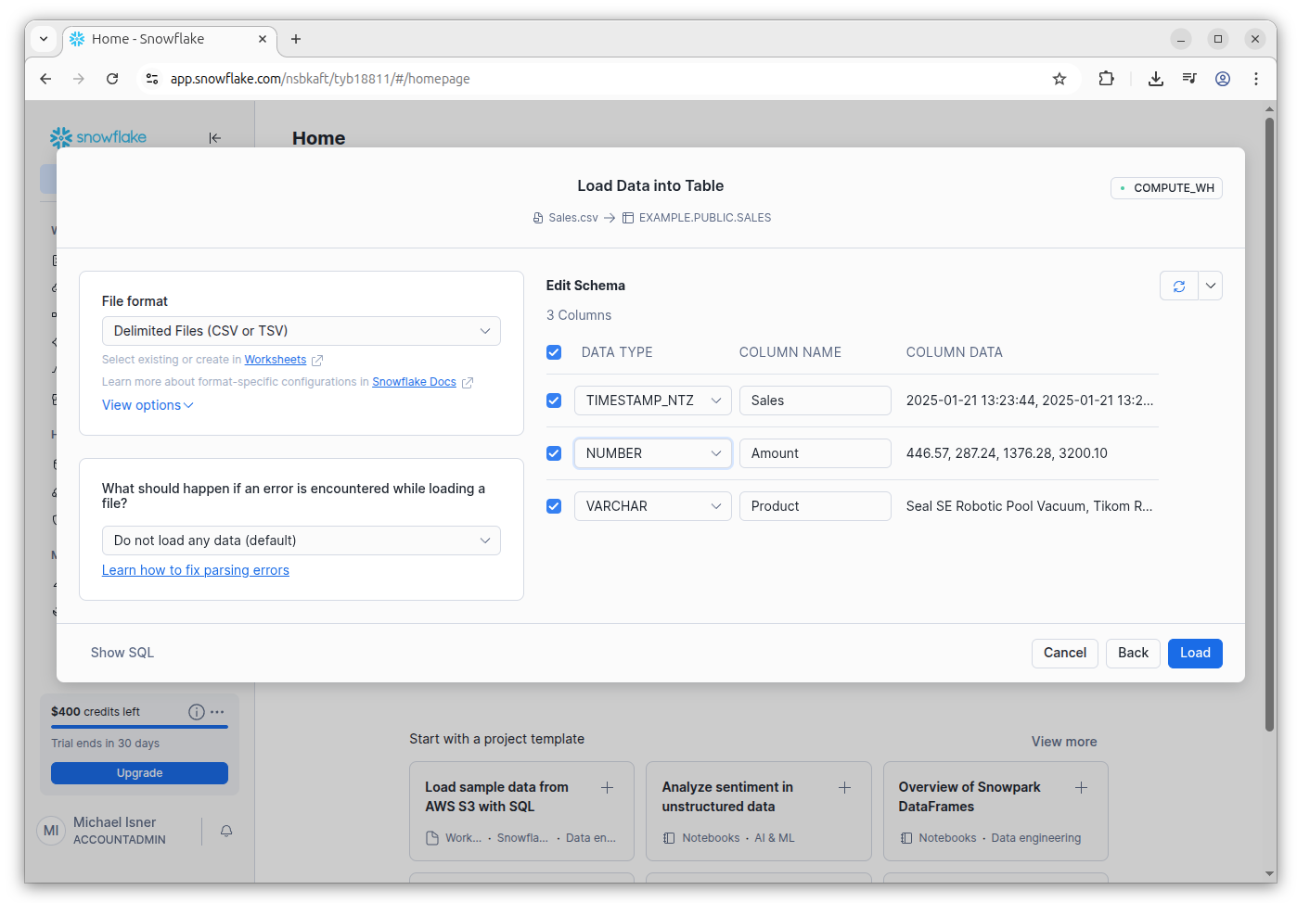Click the Product column name field
Viewport: 1297px width, 903px height.
(x=815, y=506)
